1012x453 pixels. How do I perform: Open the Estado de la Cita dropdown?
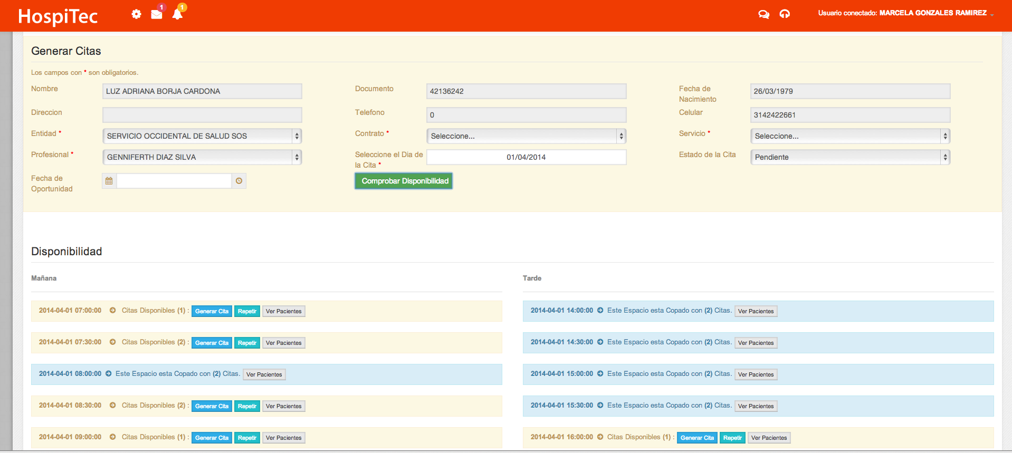(x=850, y=157)
